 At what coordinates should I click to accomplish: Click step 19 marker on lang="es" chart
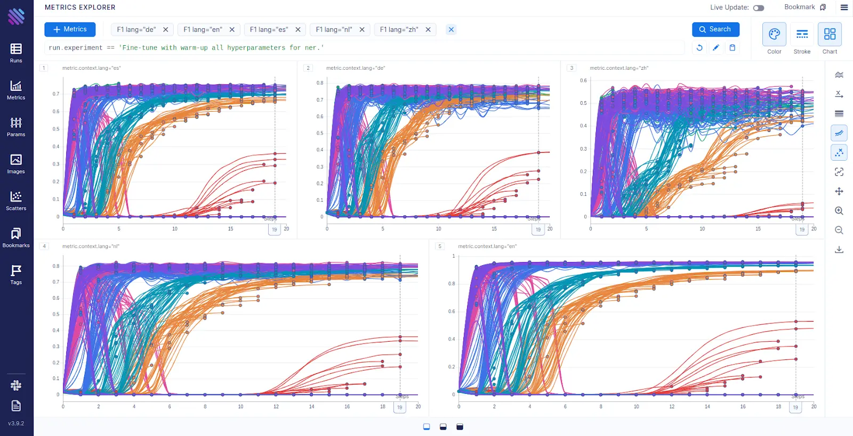click(x=275, y=229)
